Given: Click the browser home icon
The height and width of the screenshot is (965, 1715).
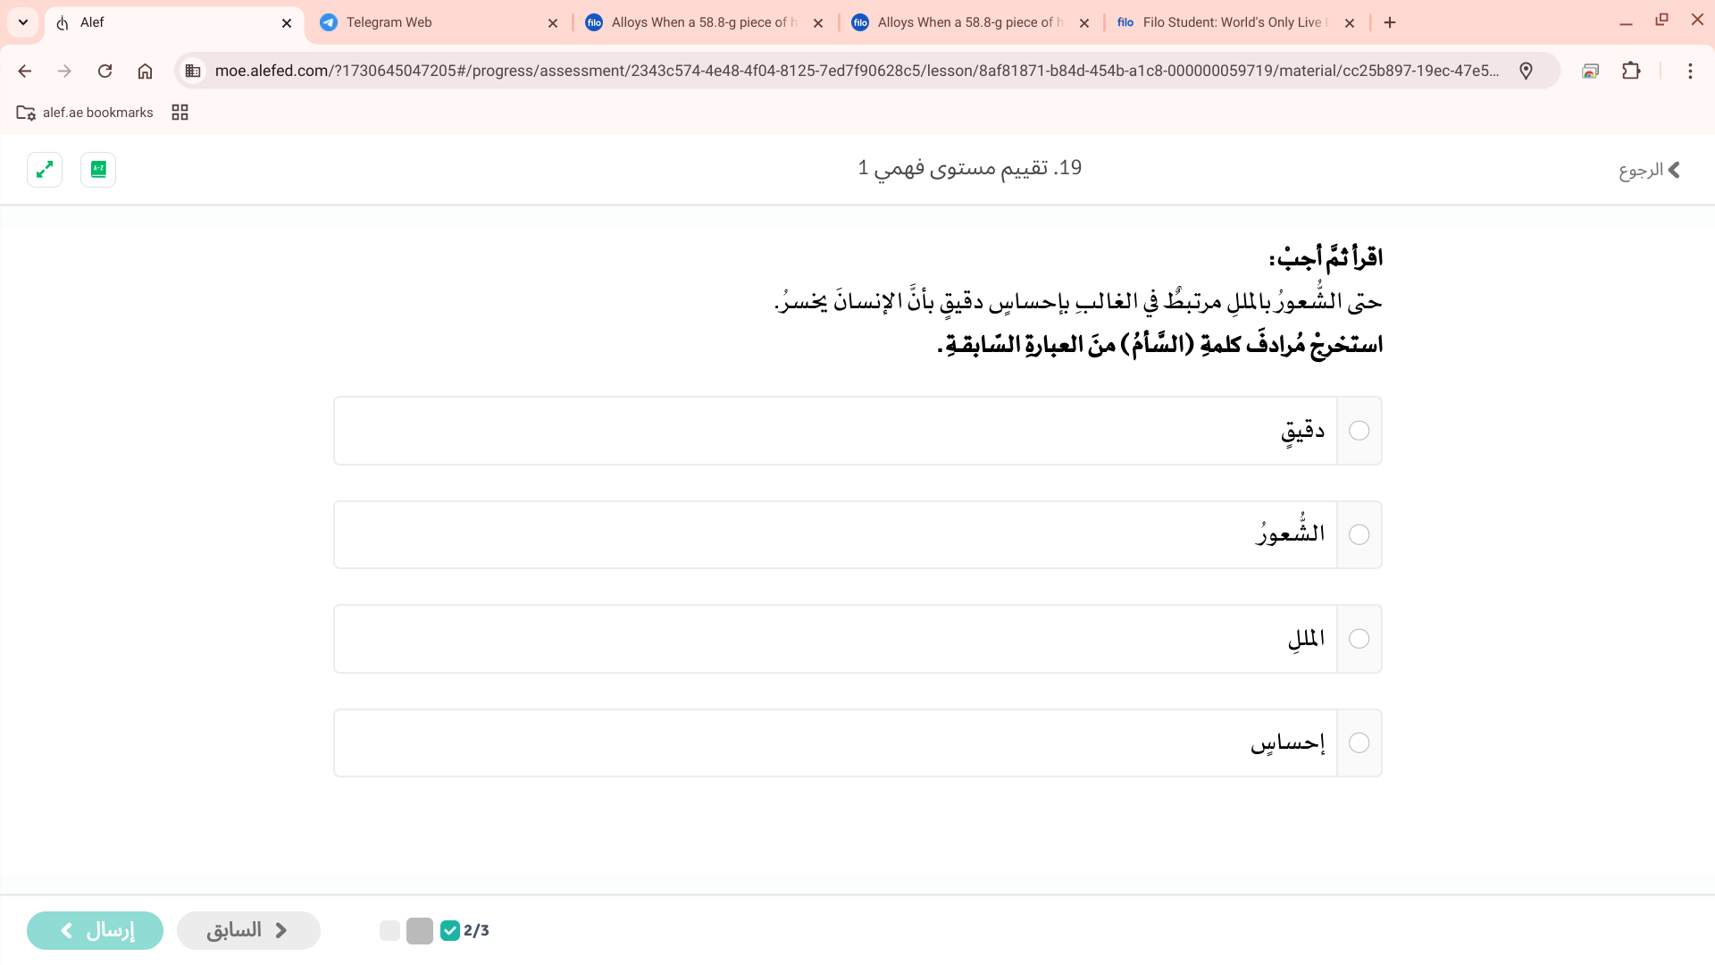Looking at the screenshot, I should tap(145, 71).
